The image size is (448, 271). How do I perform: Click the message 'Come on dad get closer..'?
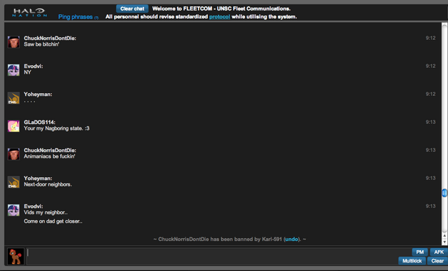[53, 221]
